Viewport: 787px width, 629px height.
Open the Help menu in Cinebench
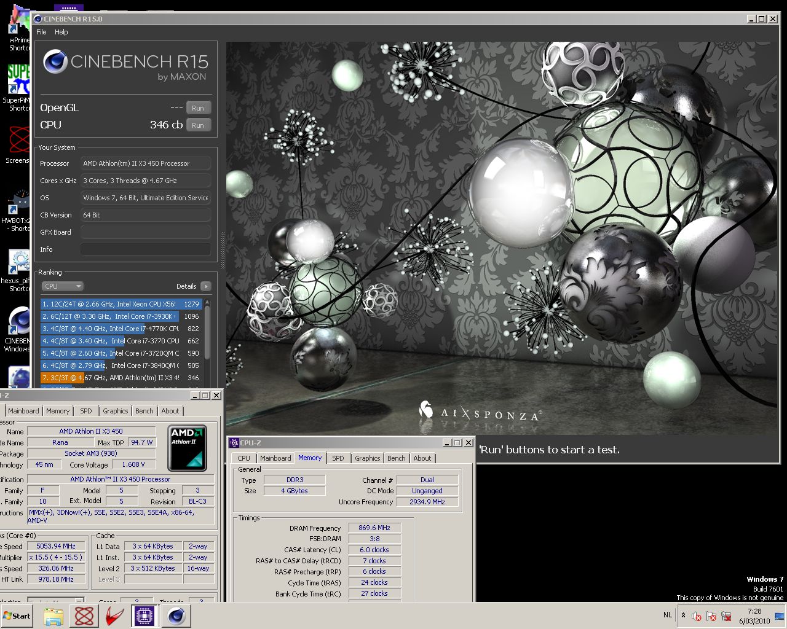coord(61,32)
